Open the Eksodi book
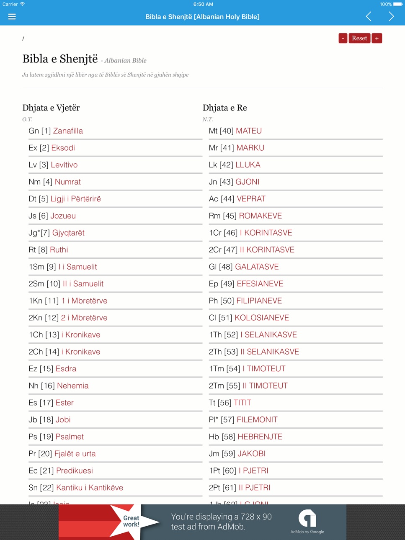405x540 pixels. [x=63, y=148]
